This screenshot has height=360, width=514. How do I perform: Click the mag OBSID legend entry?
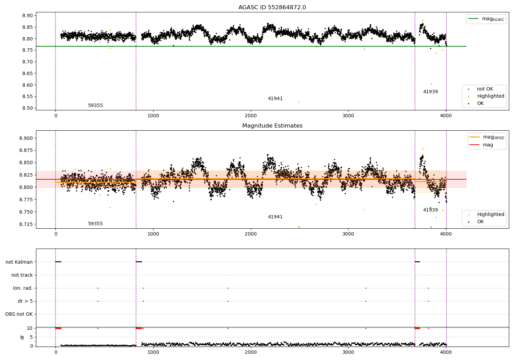(487, 137)
